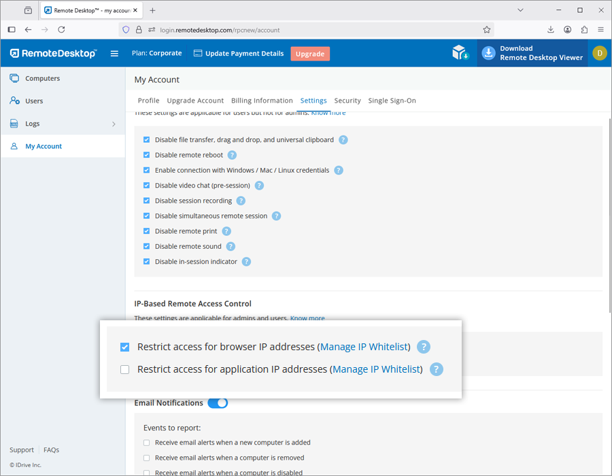Bookmark this page with the star icon

coord(487,30)
